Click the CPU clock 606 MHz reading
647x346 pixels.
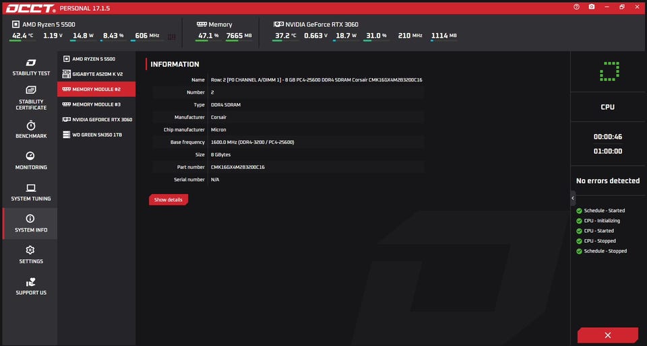pyautogui.click(x=147, y=36)
